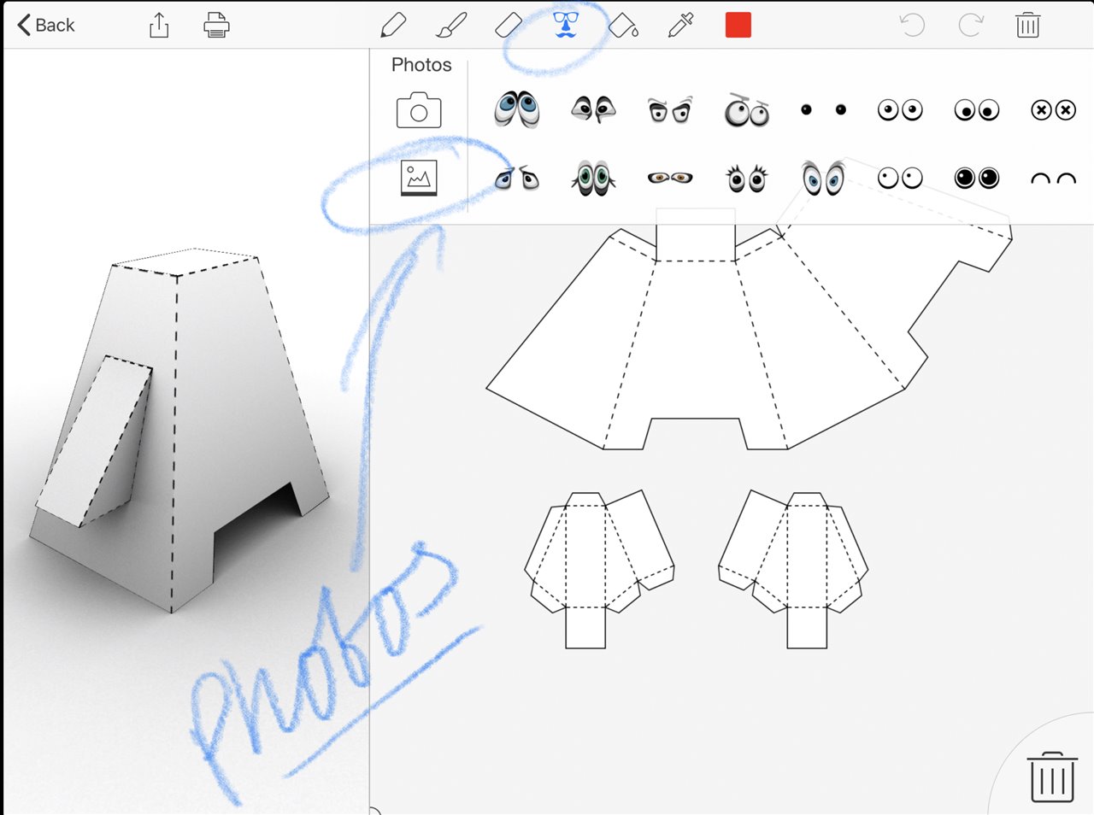Viewport: 1094px width, 815px height.
Task: Pick the X-shaped crossed-out eyes sticker
Action: coord(1053,110)
